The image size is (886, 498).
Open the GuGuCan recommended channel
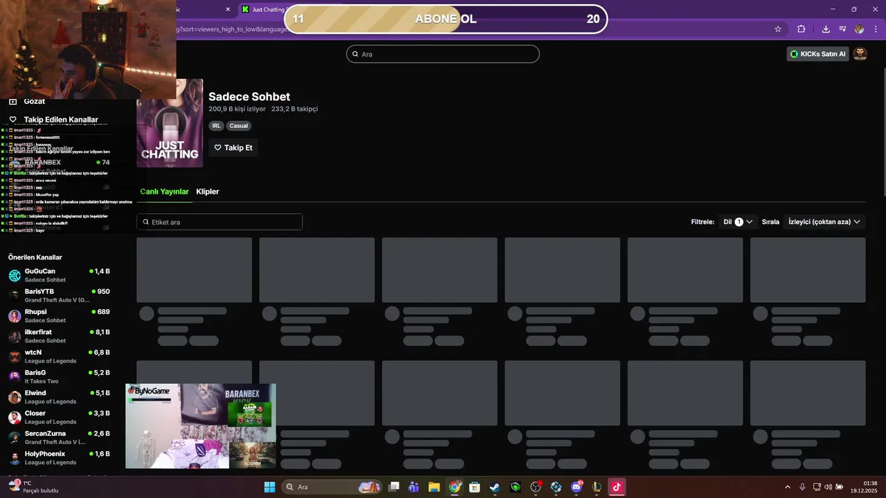click(59, 275)
